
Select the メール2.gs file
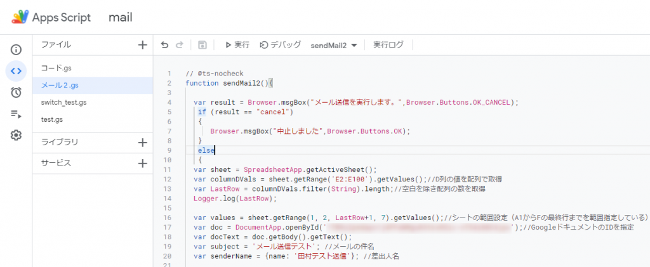[93, 85]
